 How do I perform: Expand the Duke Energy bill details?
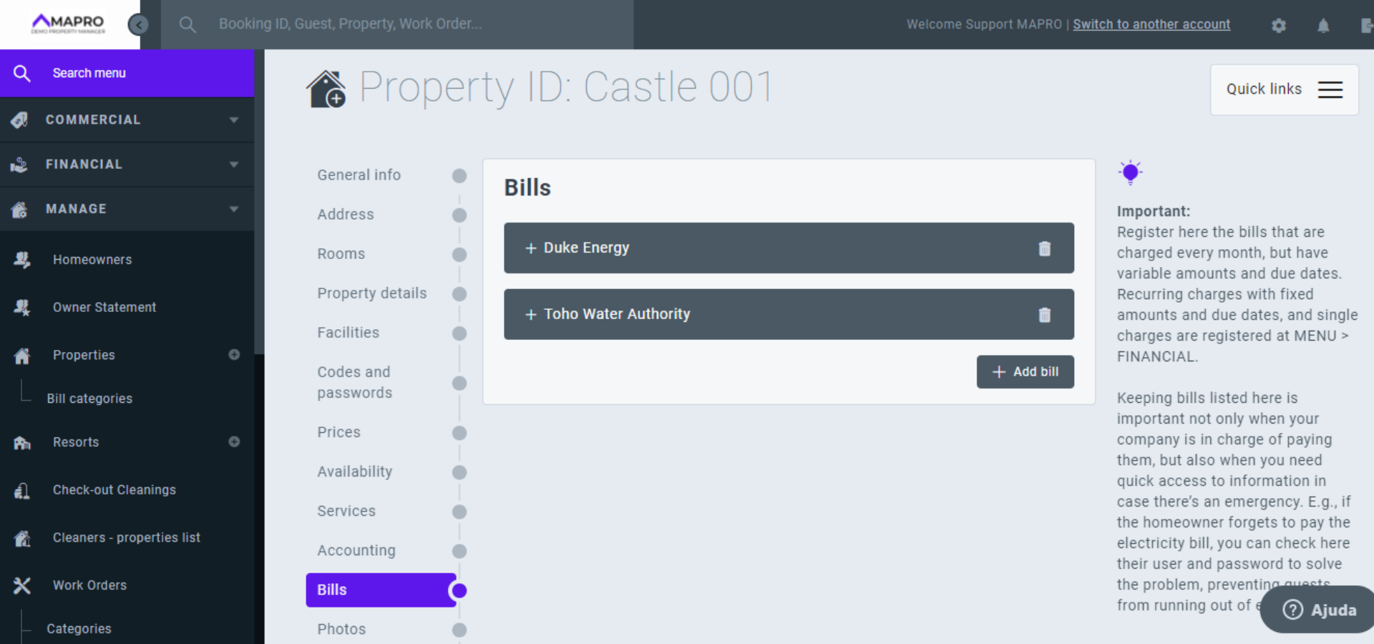point(586,248)
